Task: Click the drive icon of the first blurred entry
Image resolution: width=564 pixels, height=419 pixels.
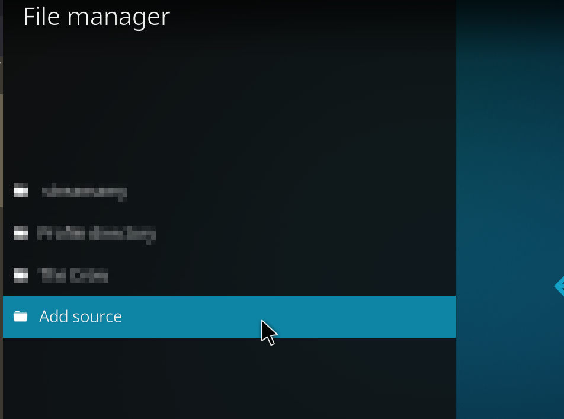Action: click(21, 191)
